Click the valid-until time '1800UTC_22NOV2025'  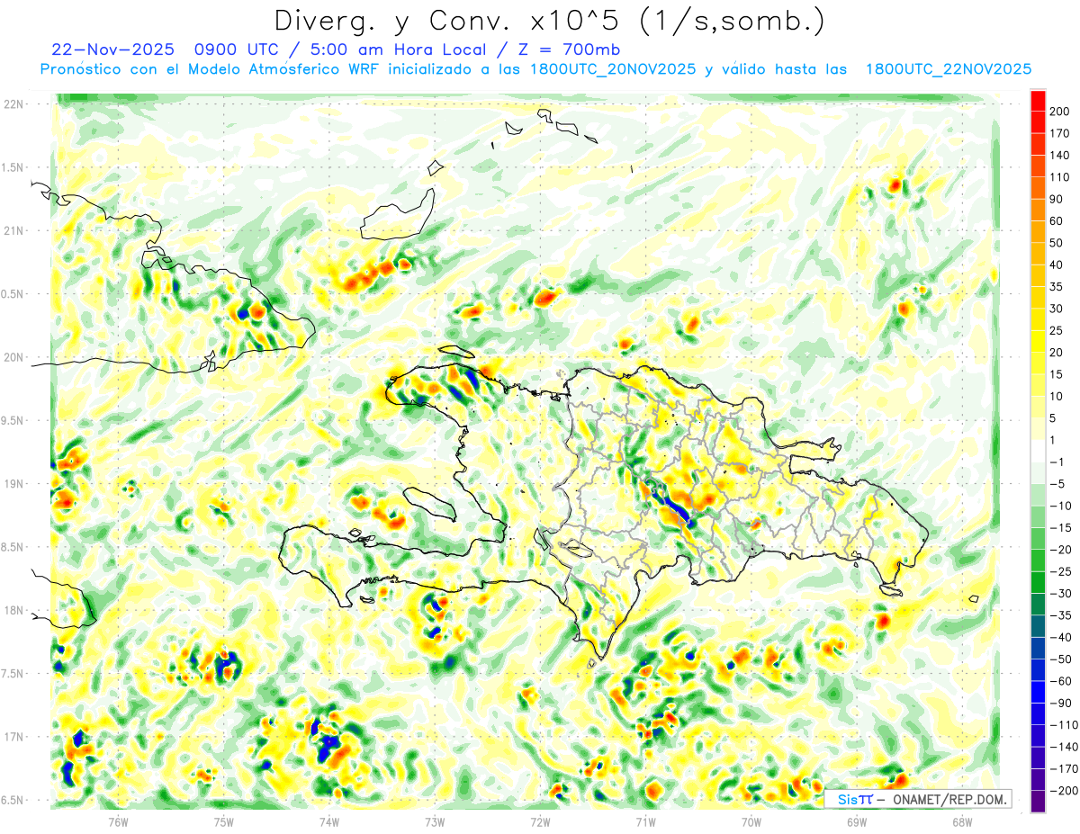coord(949,69)
